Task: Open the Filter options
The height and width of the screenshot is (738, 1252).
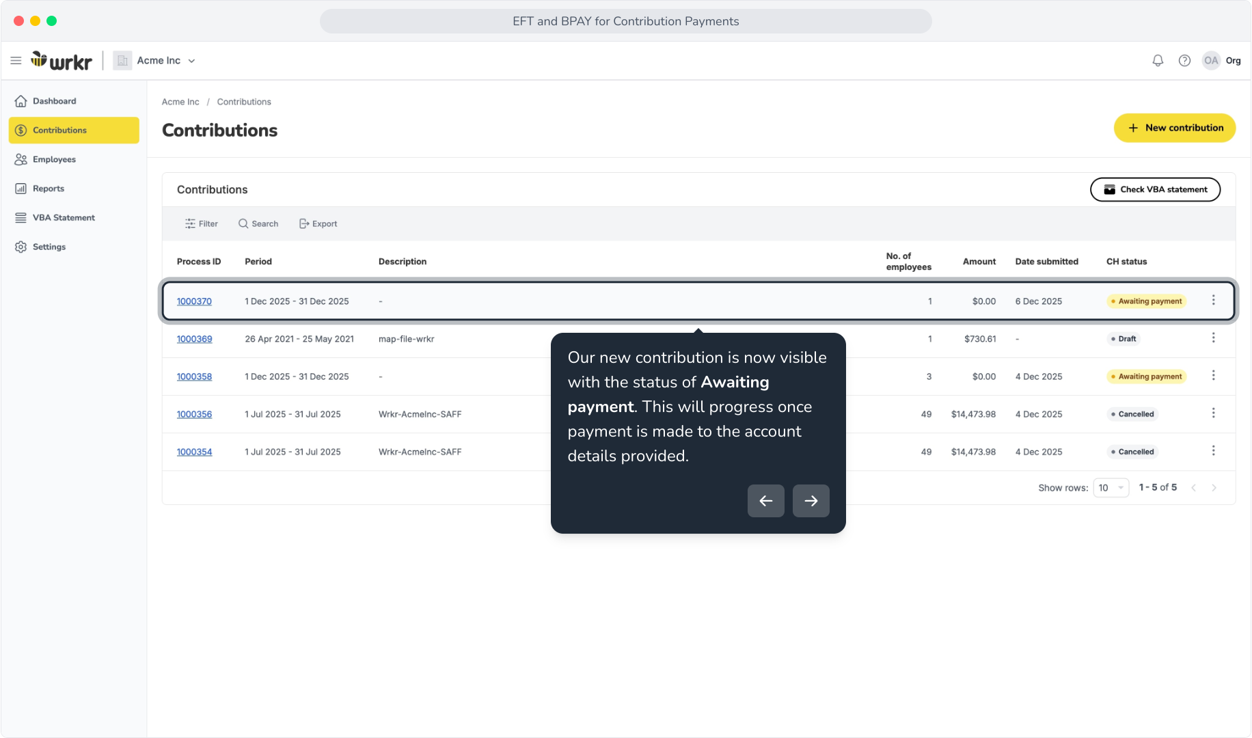Action: click(201, 224)
